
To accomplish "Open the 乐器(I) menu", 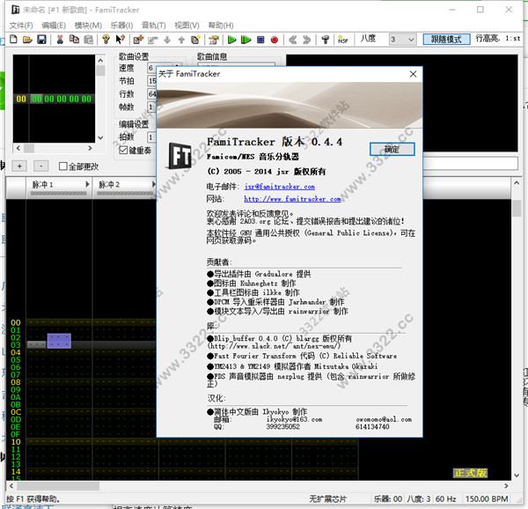I will pos(121,25).
